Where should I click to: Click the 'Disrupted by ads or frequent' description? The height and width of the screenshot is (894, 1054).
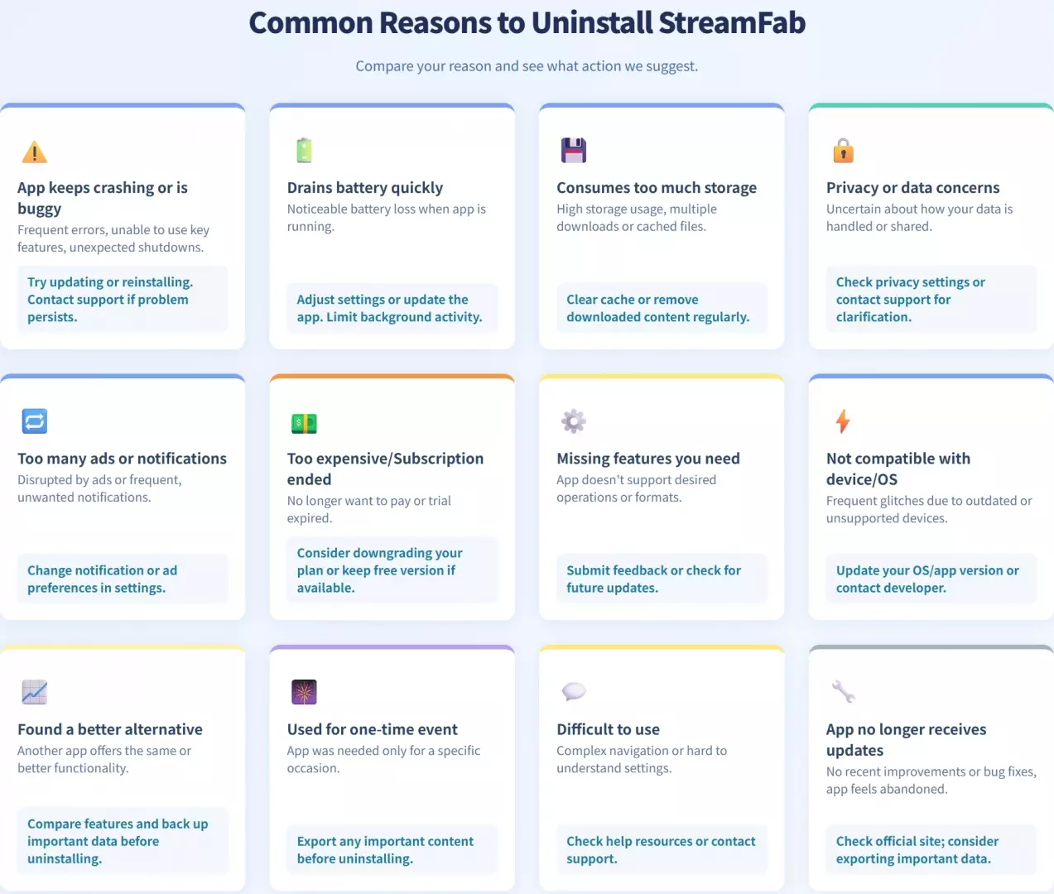99,488
